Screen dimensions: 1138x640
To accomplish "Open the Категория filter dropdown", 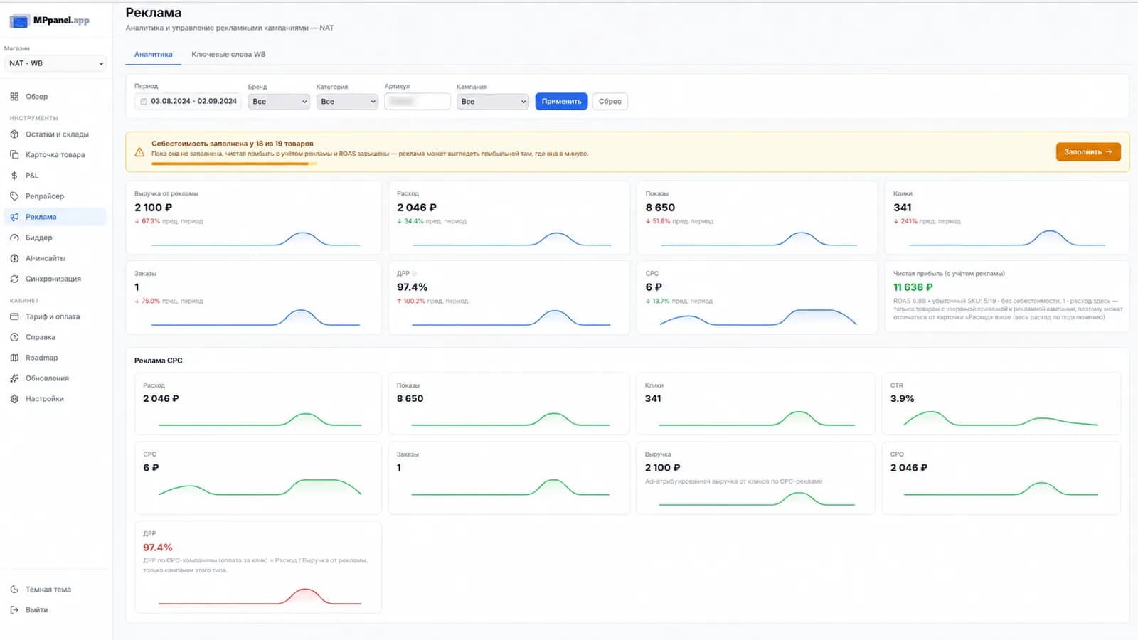I will point(347,102).
